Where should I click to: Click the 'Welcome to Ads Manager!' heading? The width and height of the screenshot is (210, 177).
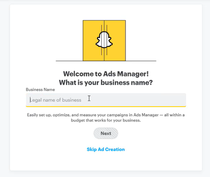pos(106,74)
